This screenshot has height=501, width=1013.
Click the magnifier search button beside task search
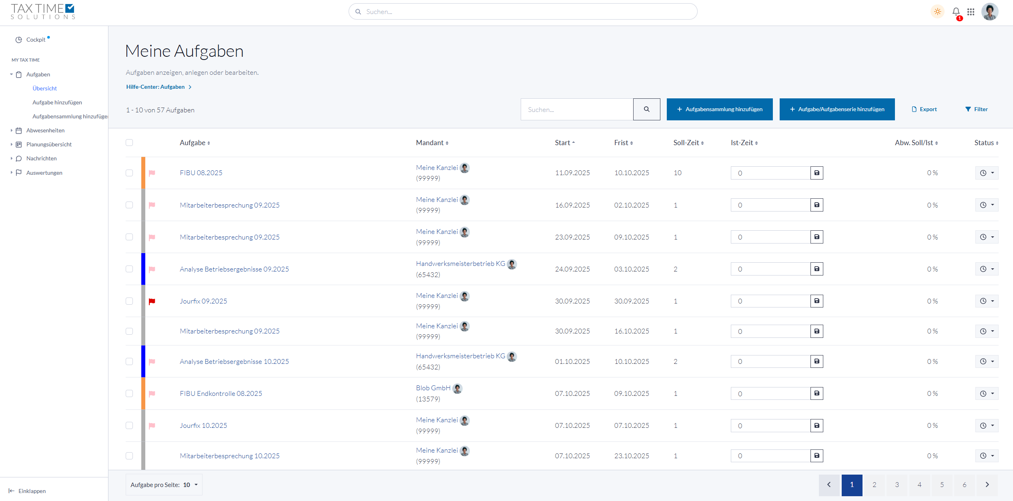(646, 109)
